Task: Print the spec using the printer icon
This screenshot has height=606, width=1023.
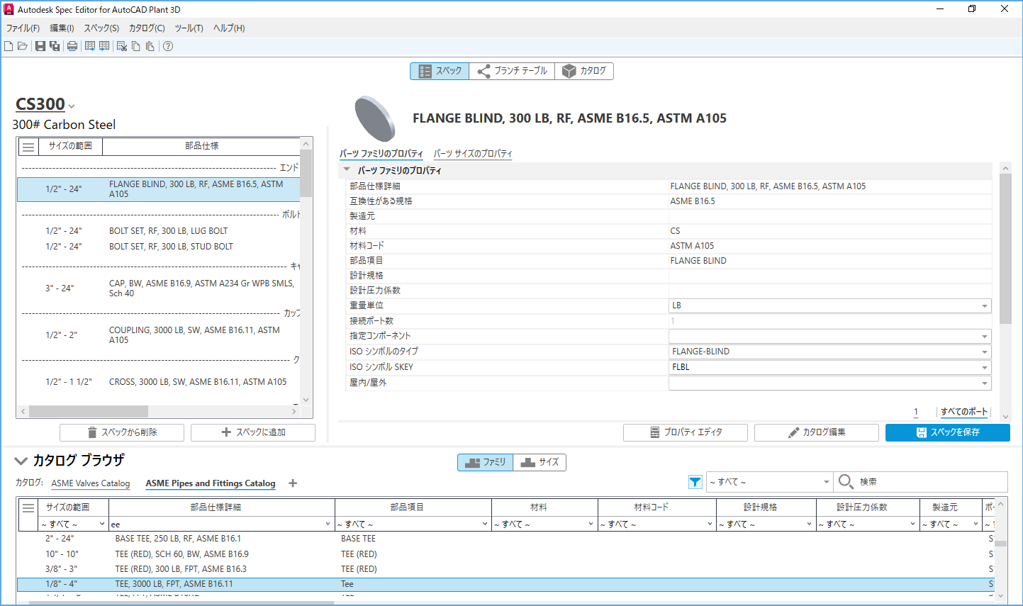Action: click(72, 46)
